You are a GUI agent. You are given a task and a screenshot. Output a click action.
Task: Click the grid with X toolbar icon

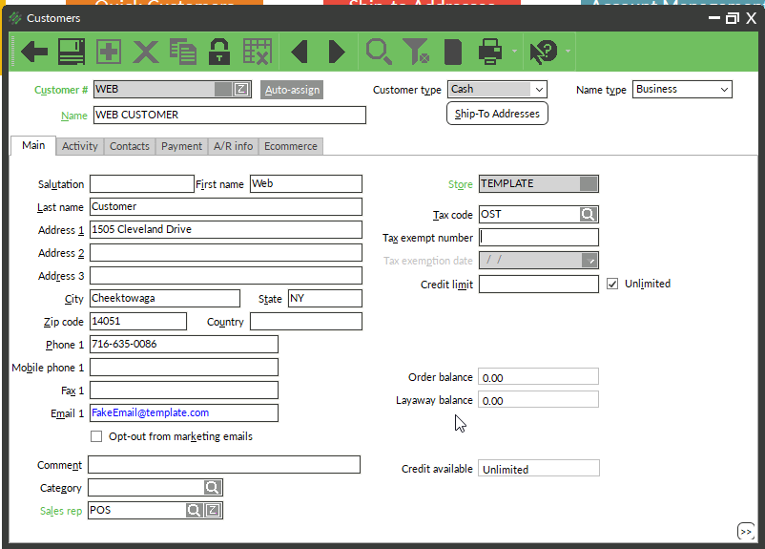pyautogui.click(x=258, y=52)
